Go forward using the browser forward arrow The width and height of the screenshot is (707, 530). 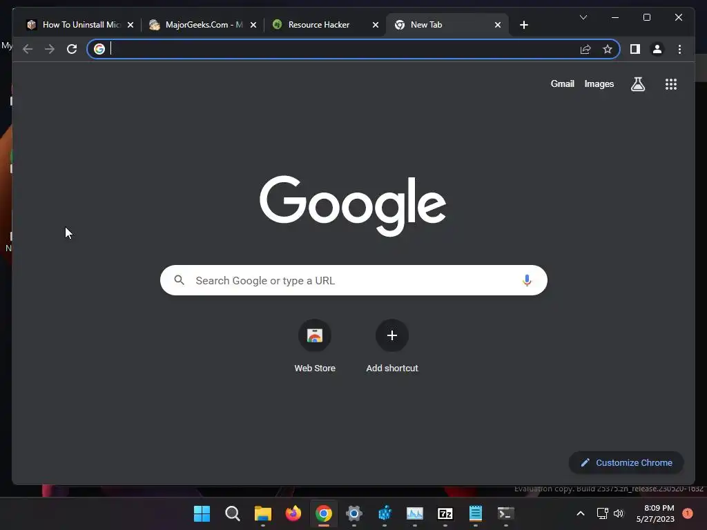(x=50, y=49)
